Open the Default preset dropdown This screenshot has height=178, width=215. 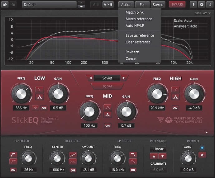coord(49,5)
